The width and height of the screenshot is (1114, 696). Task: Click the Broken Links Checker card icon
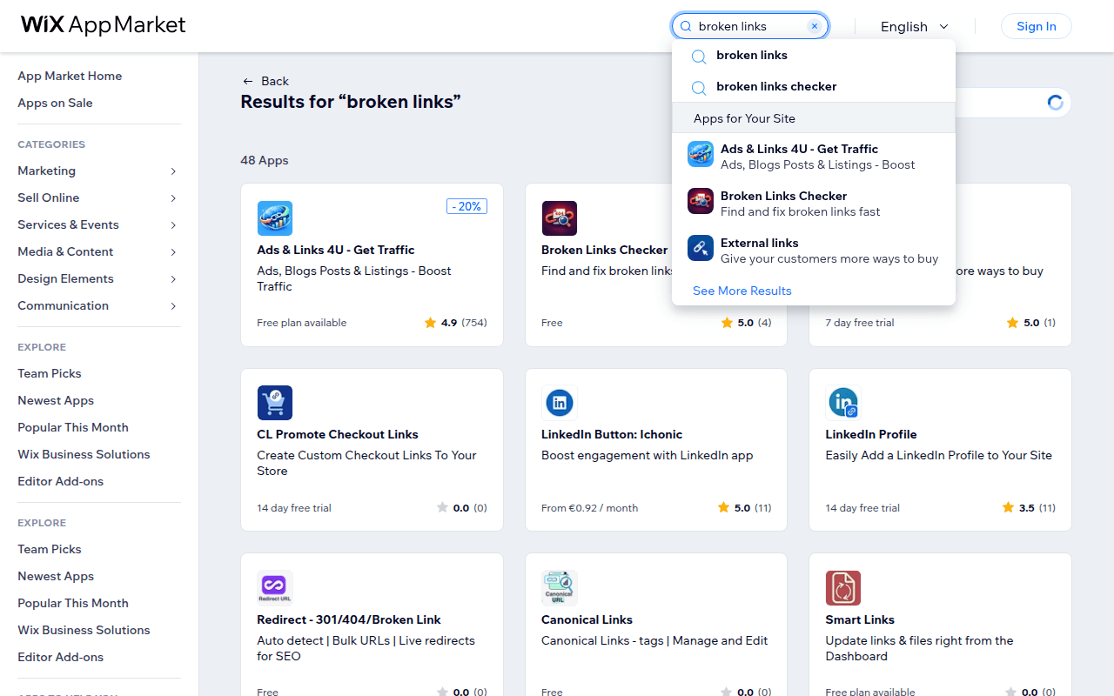click(560, 218)
